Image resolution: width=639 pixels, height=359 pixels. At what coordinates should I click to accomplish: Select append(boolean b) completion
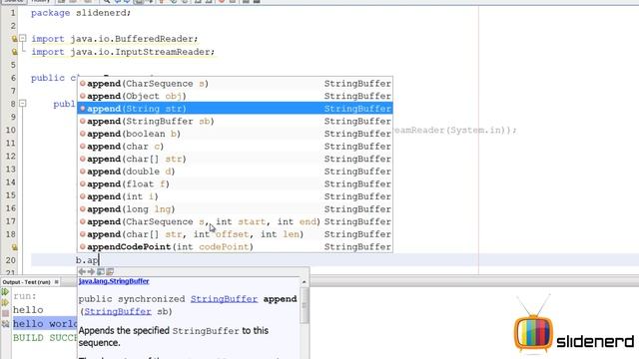tap(236, 134)
